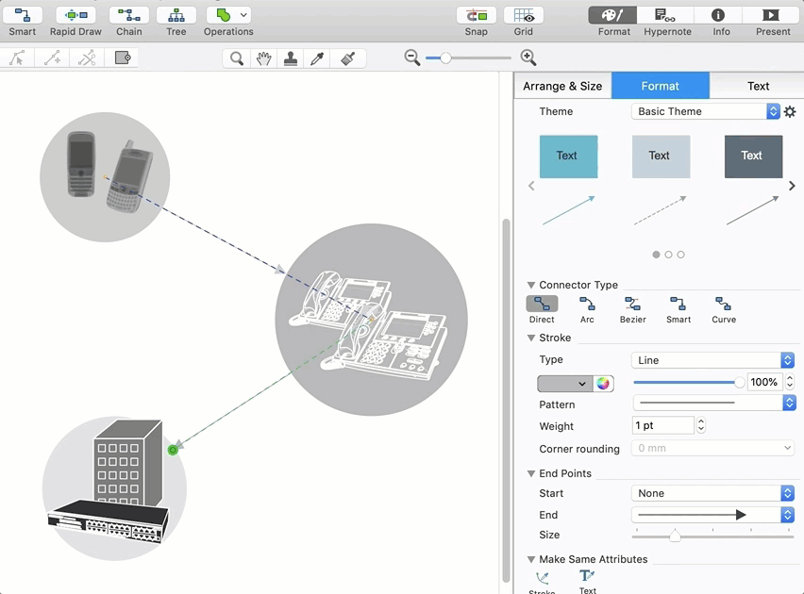Image resolution: width=804 pixels, height=594 pixels.
Task: Collapse the Stroke section
Action: [x=531, y=338]
